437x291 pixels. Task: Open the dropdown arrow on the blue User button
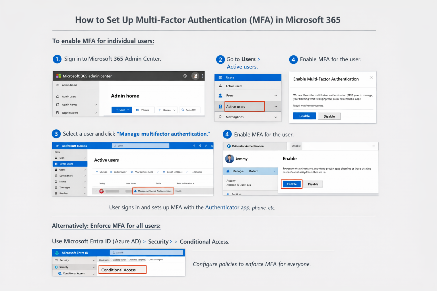pyautogui.click(x=128, y=110)
